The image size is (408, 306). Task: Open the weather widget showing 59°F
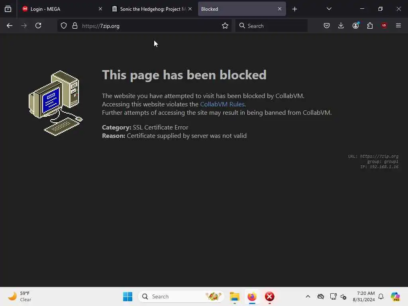coord(20,296)
